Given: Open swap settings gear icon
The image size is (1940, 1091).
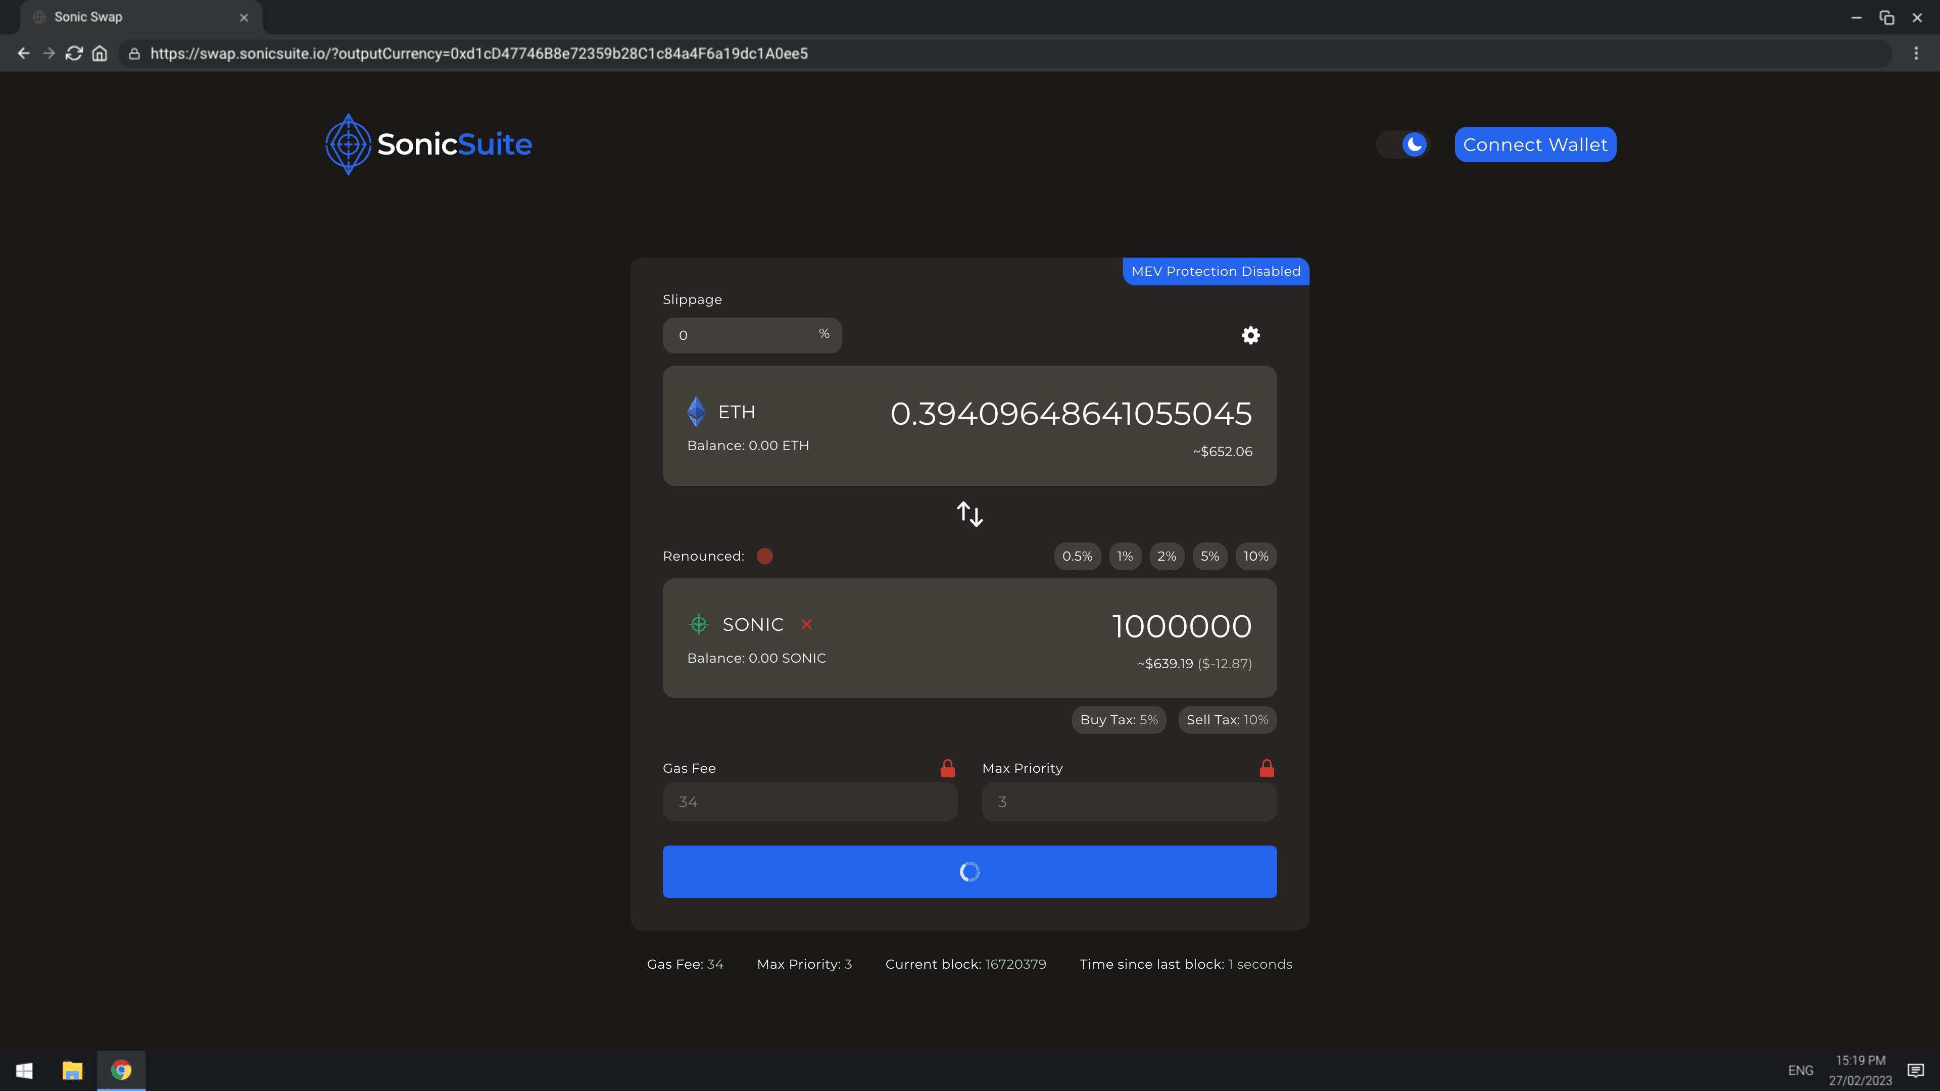Looking at the screenshot, I should click(x=1250, y=335).
